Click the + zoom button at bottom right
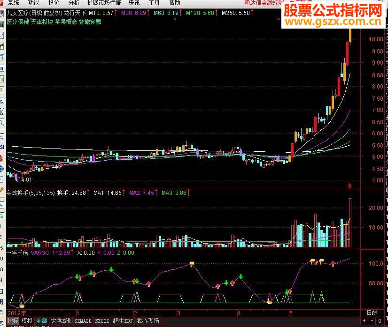The image size is (388, 327). coord(364,321)
